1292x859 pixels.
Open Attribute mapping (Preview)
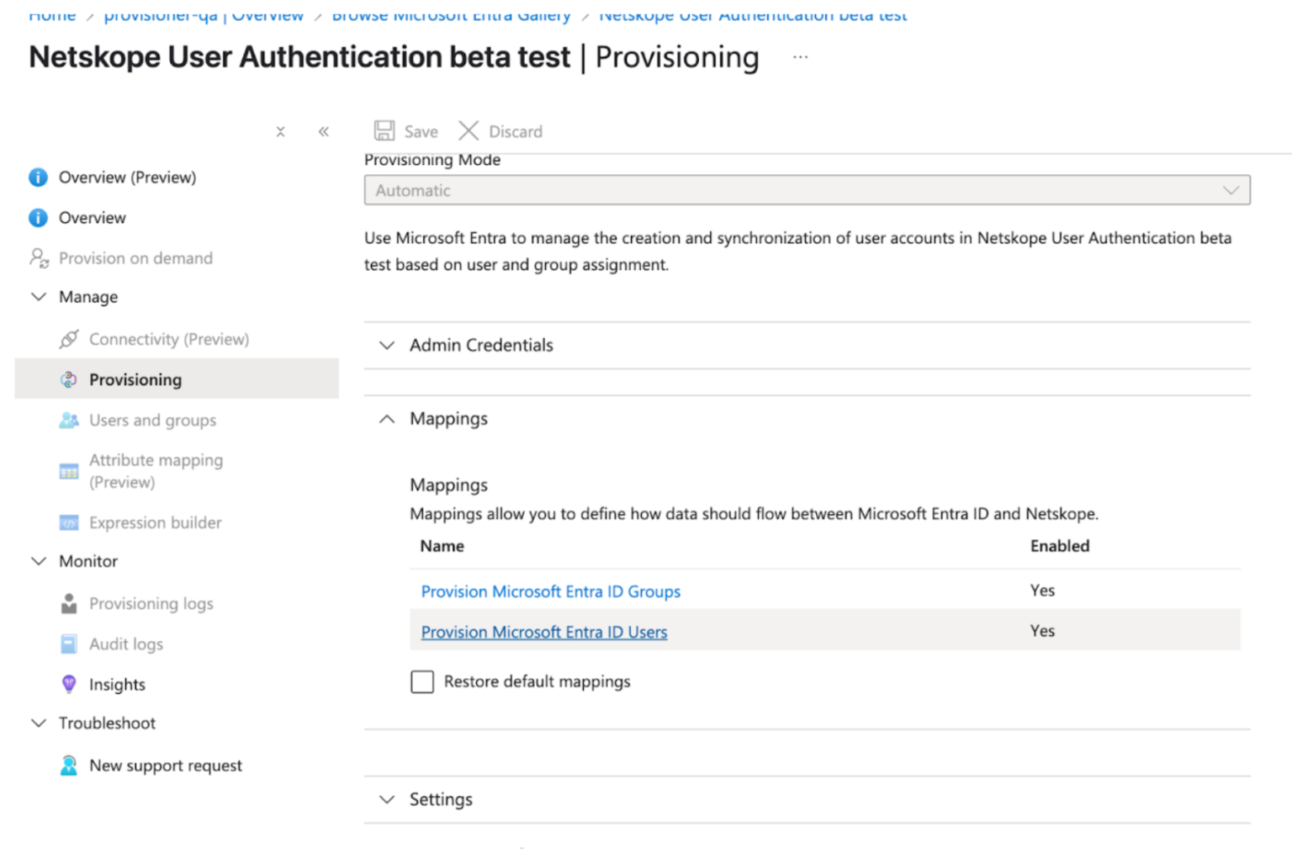point(156,471)
